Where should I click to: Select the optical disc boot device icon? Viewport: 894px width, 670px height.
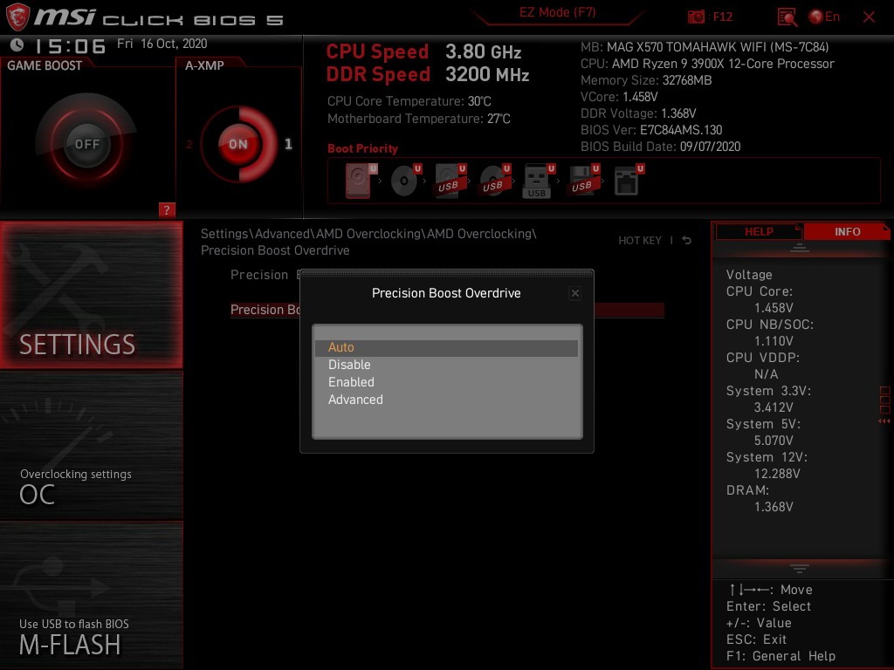click(405, 181)
